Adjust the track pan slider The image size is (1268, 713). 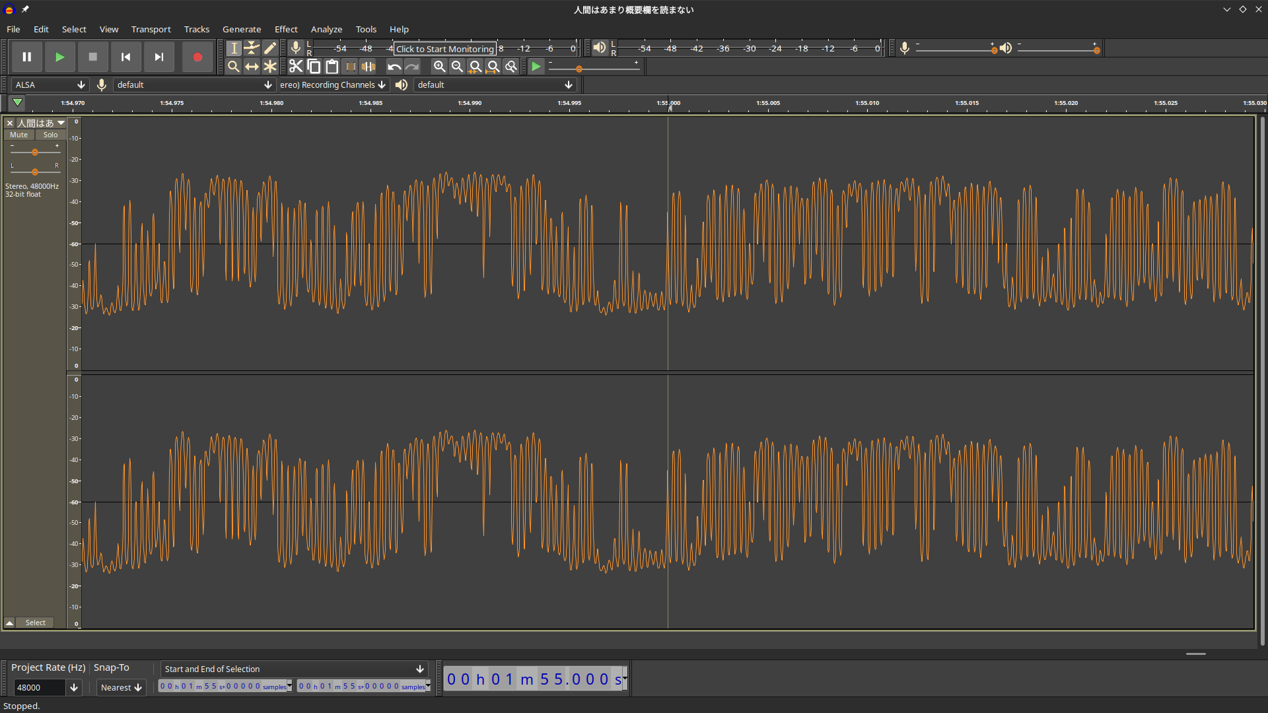[x=35, y=172]
